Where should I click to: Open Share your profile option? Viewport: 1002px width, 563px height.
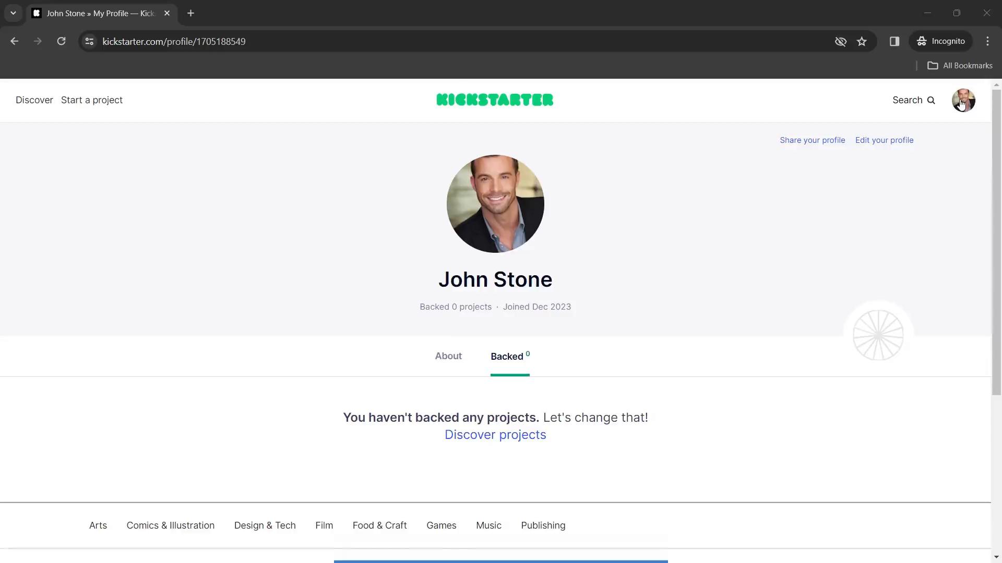coord(813,140)
